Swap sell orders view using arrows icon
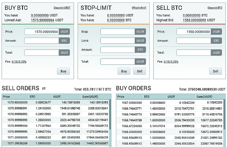This screenshot has width=227, height=147. pos(44,88)
